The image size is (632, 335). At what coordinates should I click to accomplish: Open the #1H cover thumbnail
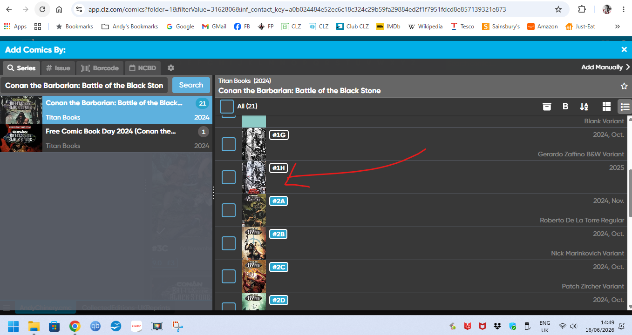(254, 177)
